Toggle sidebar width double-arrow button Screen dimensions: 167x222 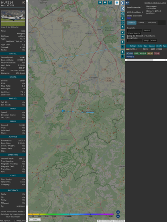coord(127,3)
